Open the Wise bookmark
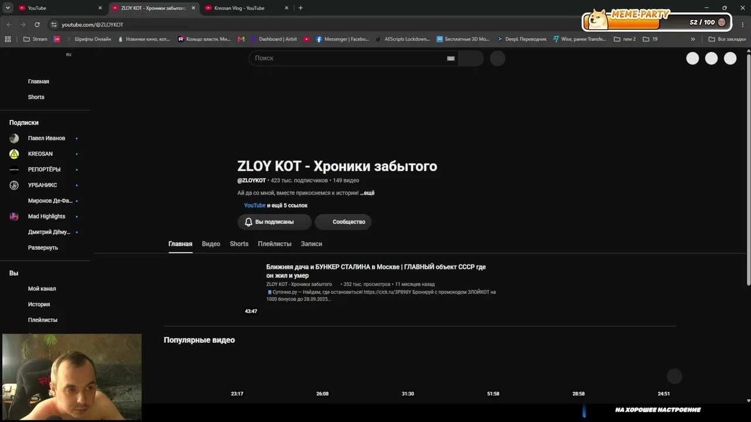751x422 pixels. click(579, 39)
